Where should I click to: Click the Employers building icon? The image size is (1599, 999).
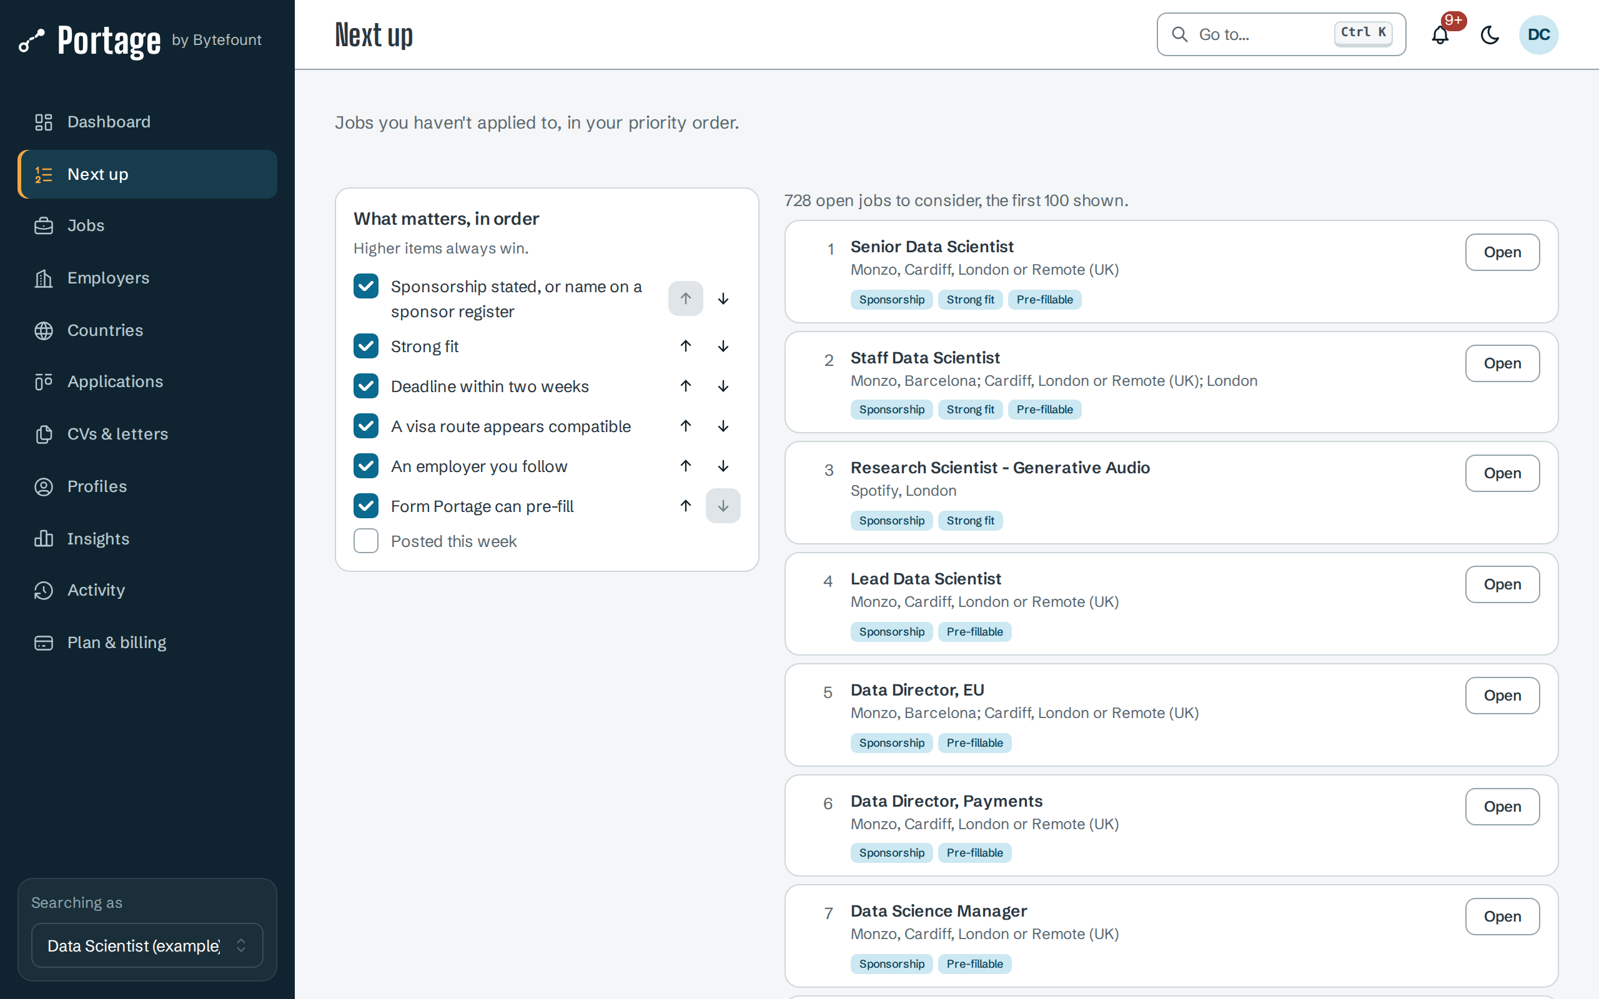(44, 278)
